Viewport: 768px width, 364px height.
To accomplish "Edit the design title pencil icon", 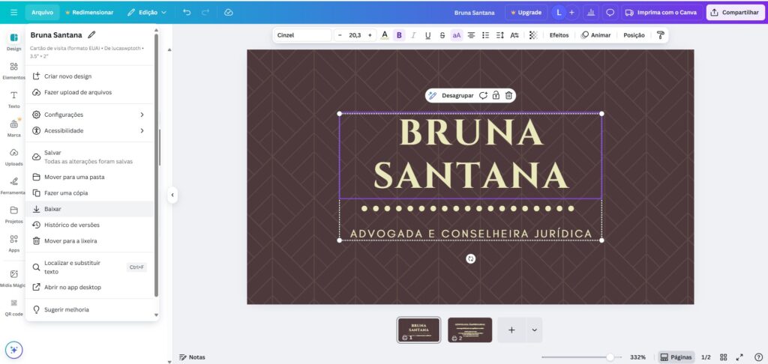I will (x=91, y=34).
